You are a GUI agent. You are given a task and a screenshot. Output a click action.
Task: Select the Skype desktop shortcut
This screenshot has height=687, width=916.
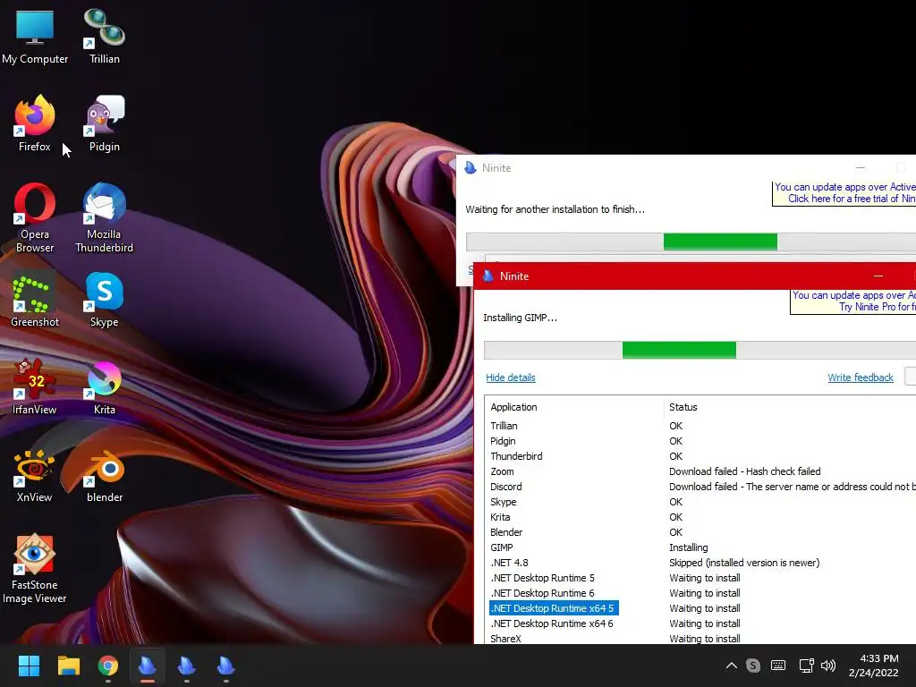[x=105, y=300]
